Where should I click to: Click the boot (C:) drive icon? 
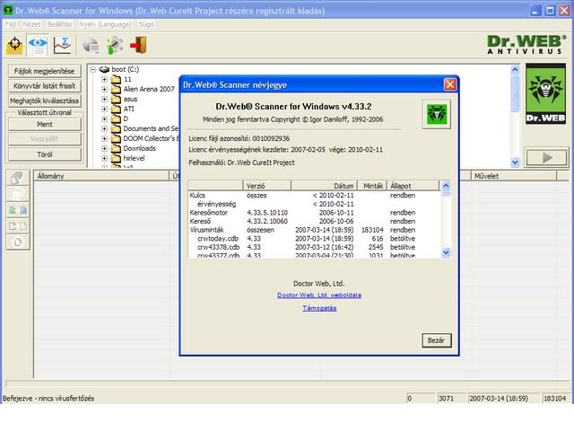pos(104,69)
